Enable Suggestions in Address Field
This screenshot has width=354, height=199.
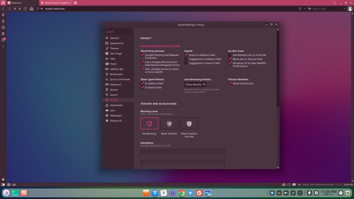tap(186, 59)
